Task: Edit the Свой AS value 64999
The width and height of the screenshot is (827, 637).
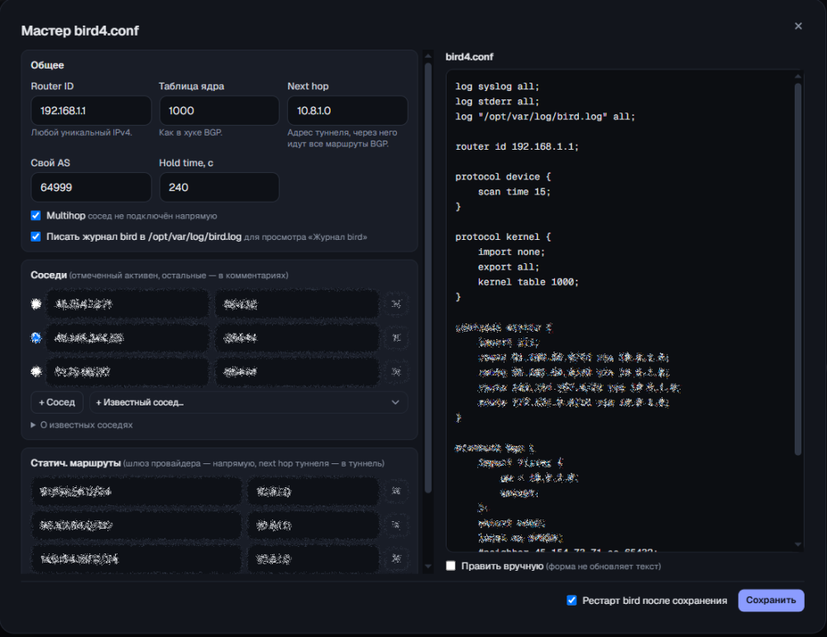Action: pyautogui.click(x=91, y=187)
